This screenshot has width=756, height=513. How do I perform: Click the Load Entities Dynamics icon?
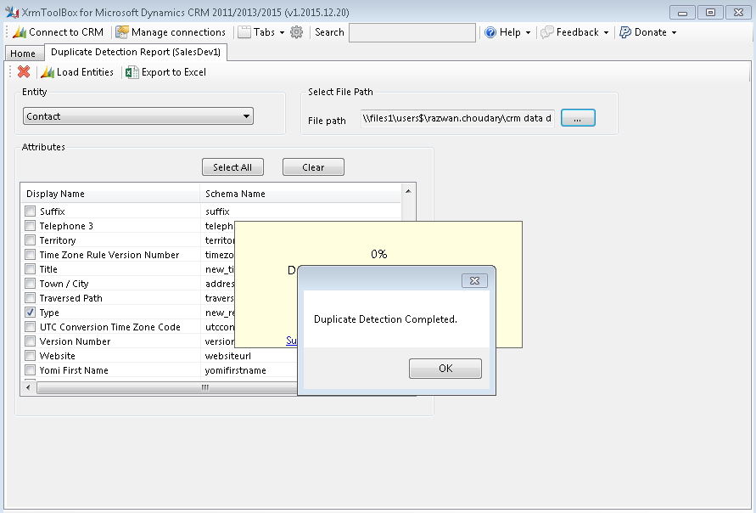pyautogui.click(x=48, y=72)
